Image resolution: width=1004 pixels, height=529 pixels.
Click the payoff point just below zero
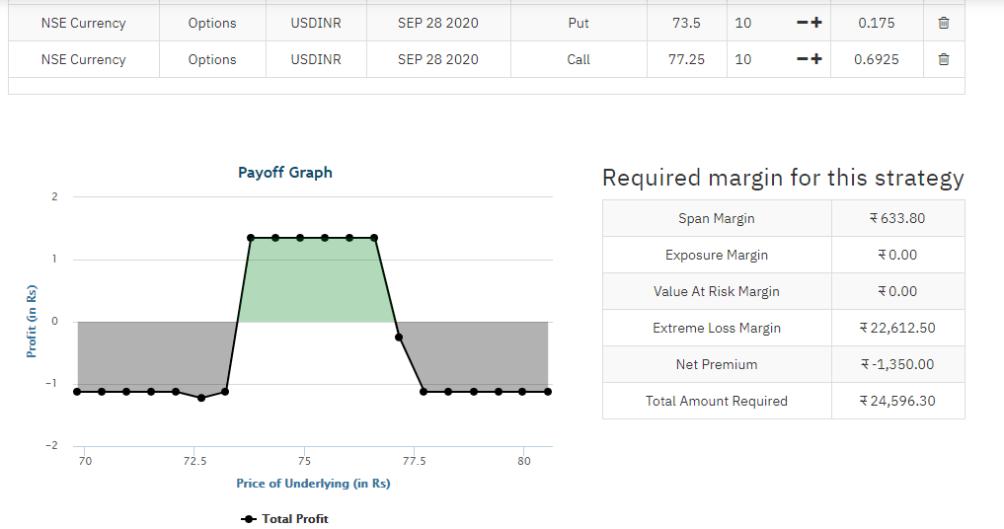pos(398,337)
